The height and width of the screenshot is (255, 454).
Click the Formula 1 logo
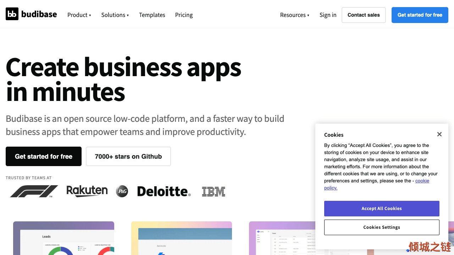pos(34,191)
